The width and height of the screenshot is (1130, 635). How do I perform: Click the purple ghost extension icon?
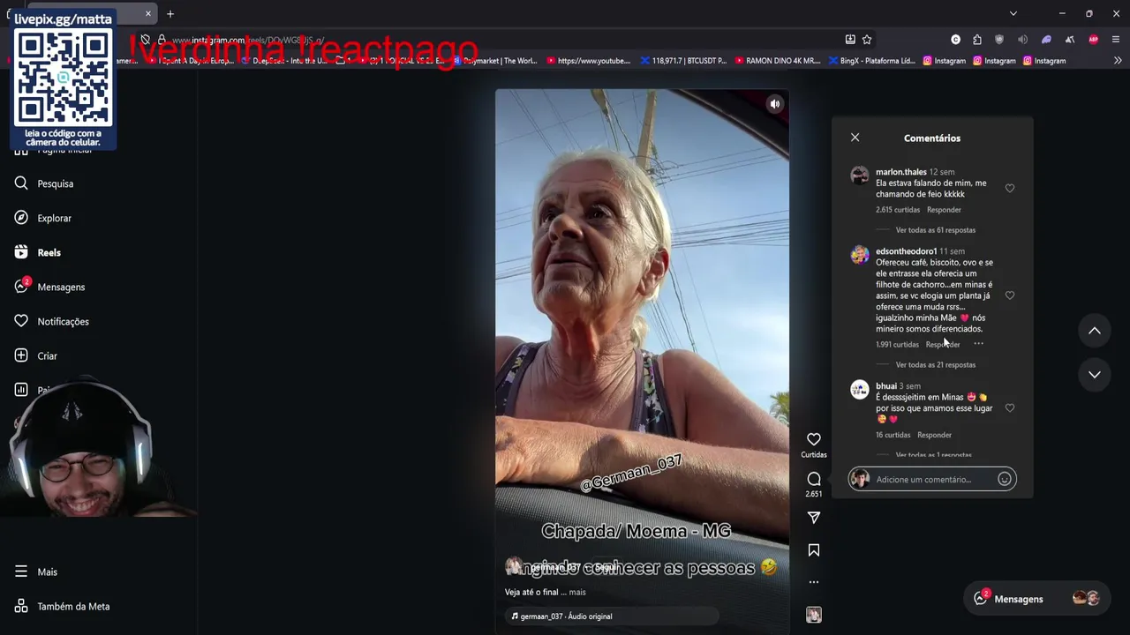[x=1046, y=40]
